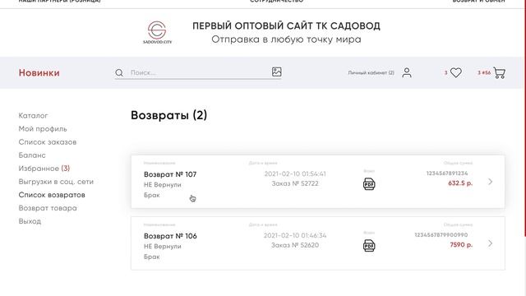Click date 2021-02-10 01:46:34

(295, 235)
